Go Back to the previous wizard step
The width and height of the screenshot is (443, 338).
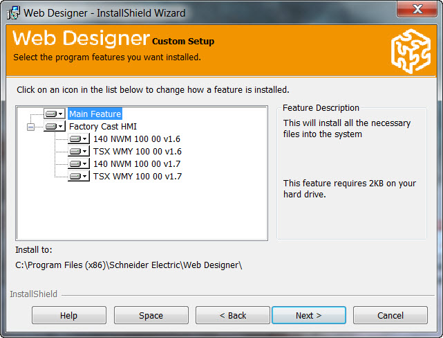(x=233, y=315)
